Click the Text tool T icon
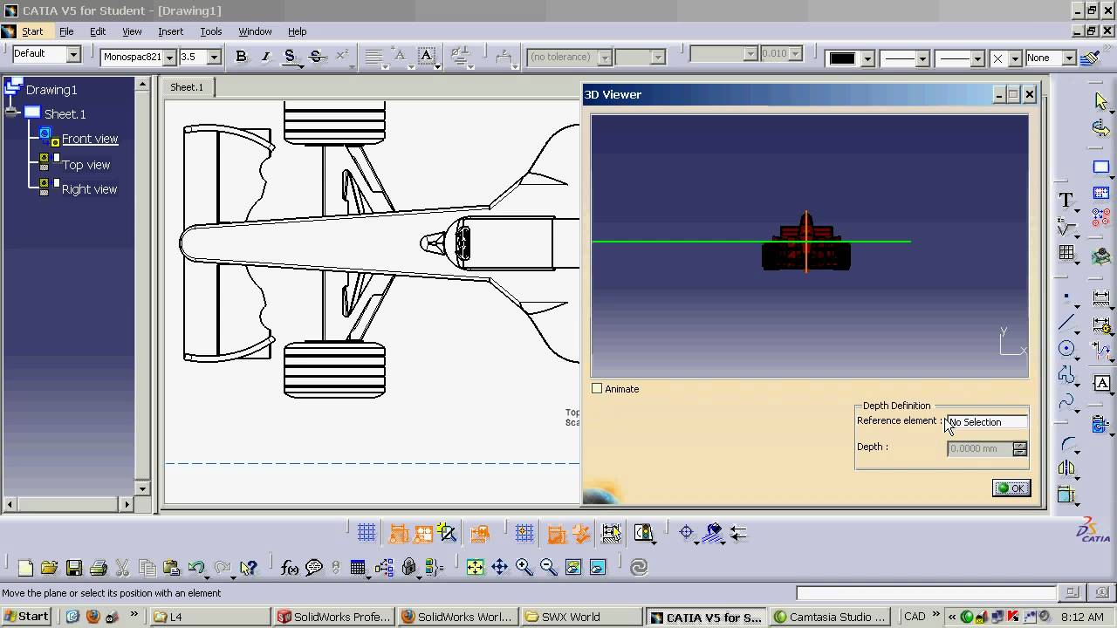The image size is (1117, 628). [1066, 200]
